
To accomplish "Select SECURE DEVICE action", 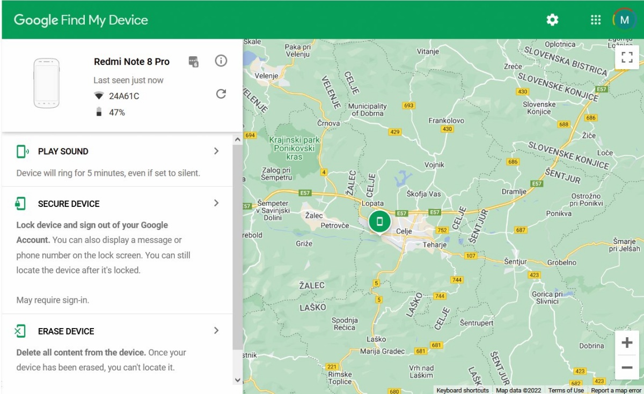I will coord(69,204).
